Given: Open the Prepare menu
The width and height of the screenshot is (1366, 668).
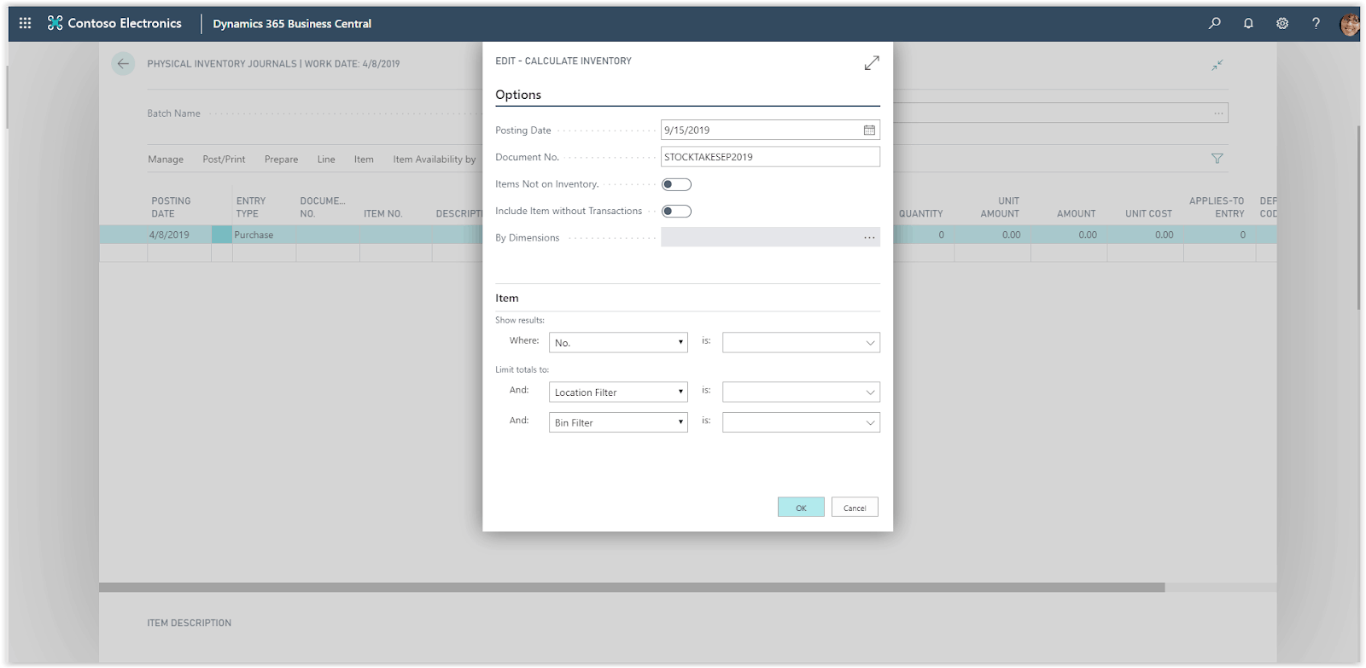Looking at the screenshot, I should [281, 159].
